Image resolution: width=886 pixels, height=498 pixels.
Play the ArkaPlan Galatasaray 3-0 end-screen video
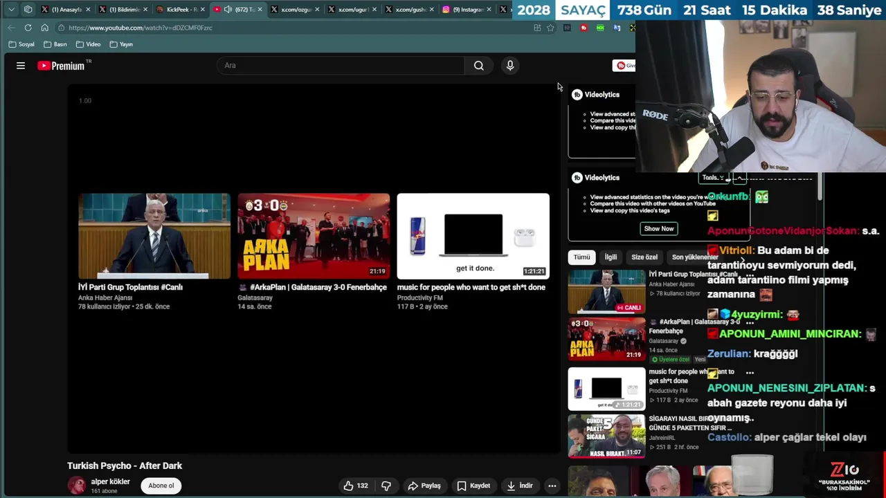pyautogui.click(x=314, y=236)
